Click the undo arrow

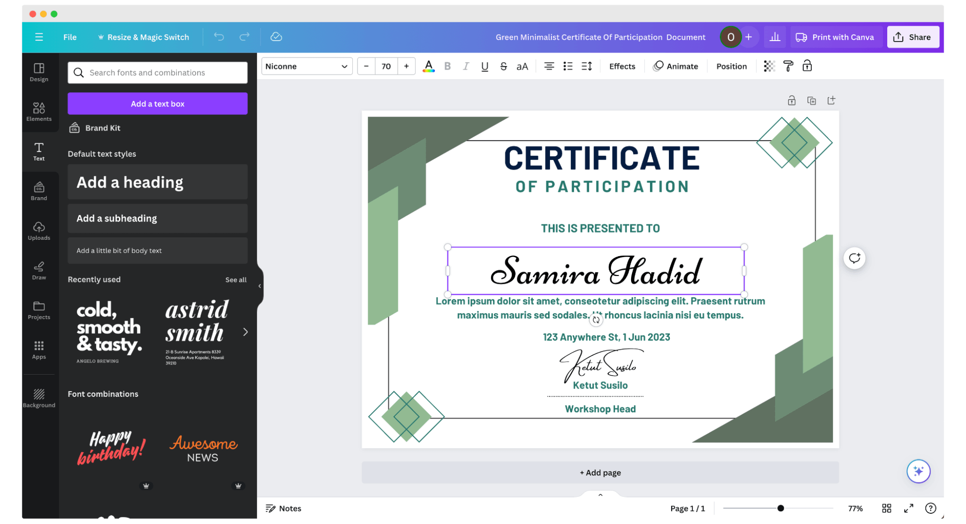(219, 37)
